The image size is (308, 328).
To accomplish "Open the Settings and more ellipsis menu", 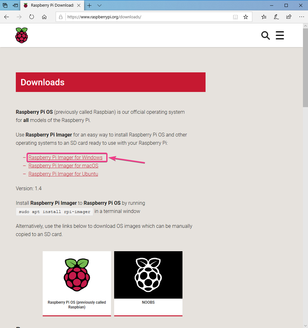I will pos(301,17).
